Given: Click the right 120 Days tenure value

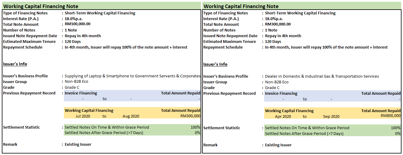Looking at the screenshot, I should tap(273, 42).
